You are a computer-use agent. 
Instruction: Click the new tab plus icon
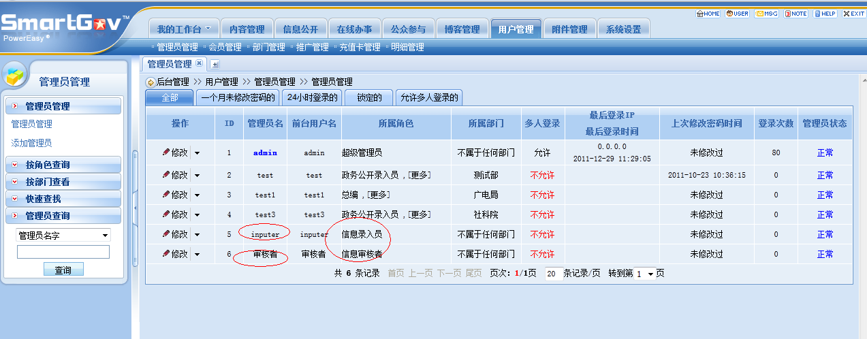click(215, 65)
